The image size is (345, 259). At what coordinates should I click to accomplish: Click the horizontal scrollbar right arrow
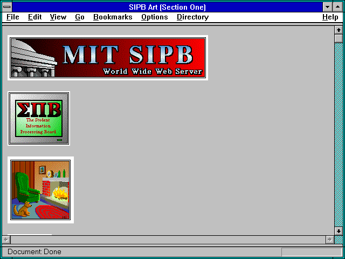click(330, 240)
